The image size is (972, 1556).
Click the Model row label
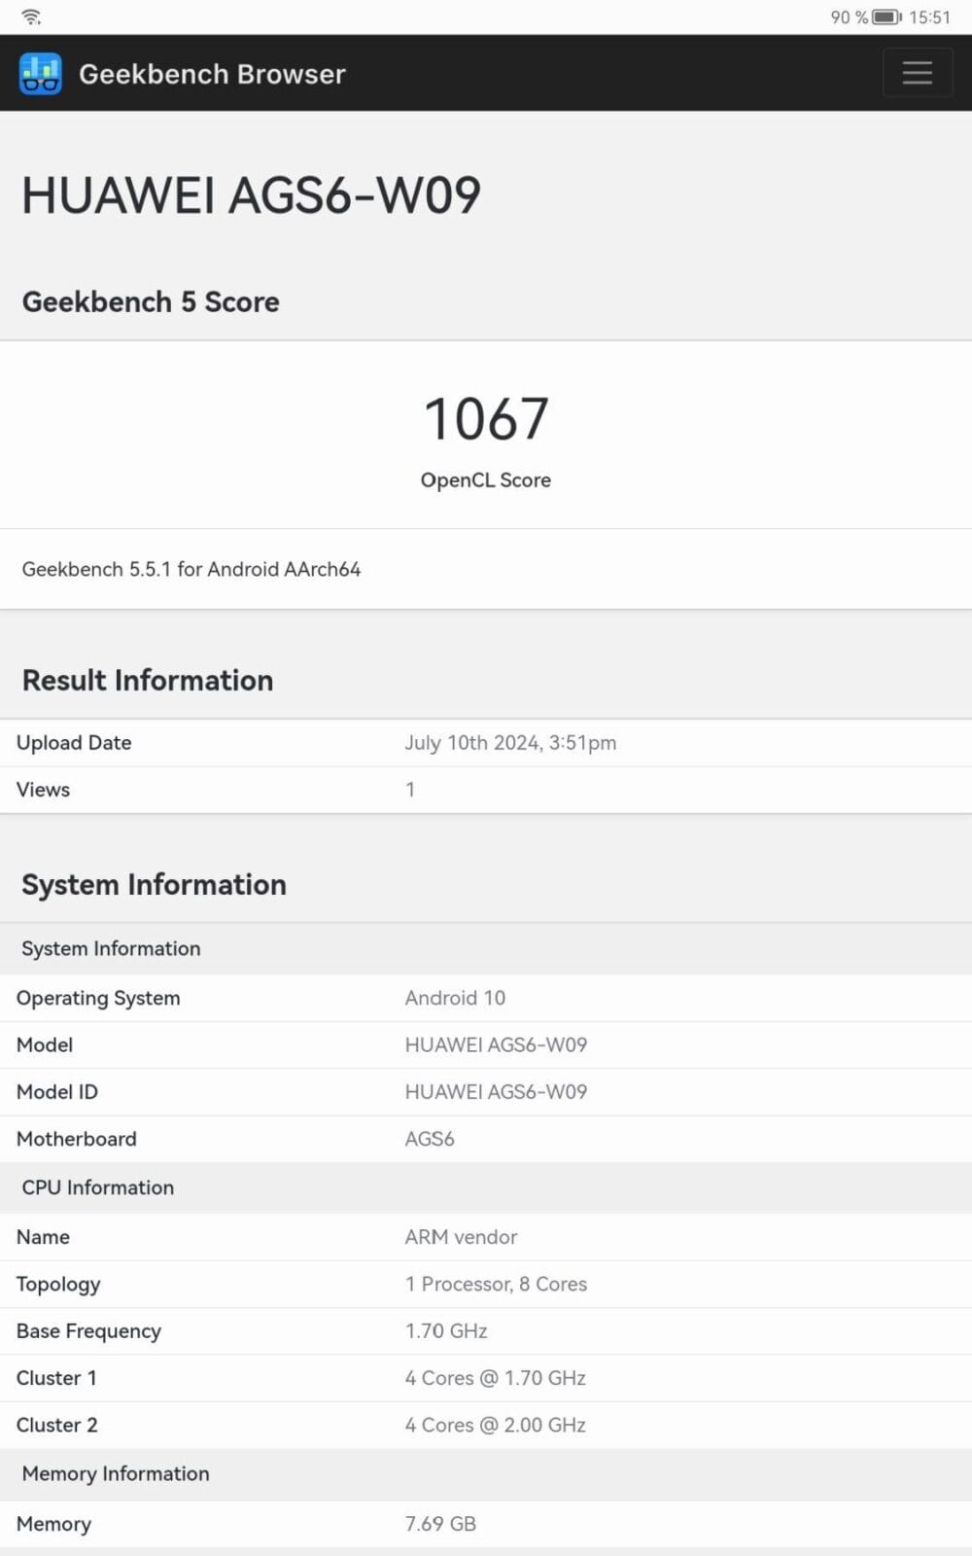[x=45, y=1045]
